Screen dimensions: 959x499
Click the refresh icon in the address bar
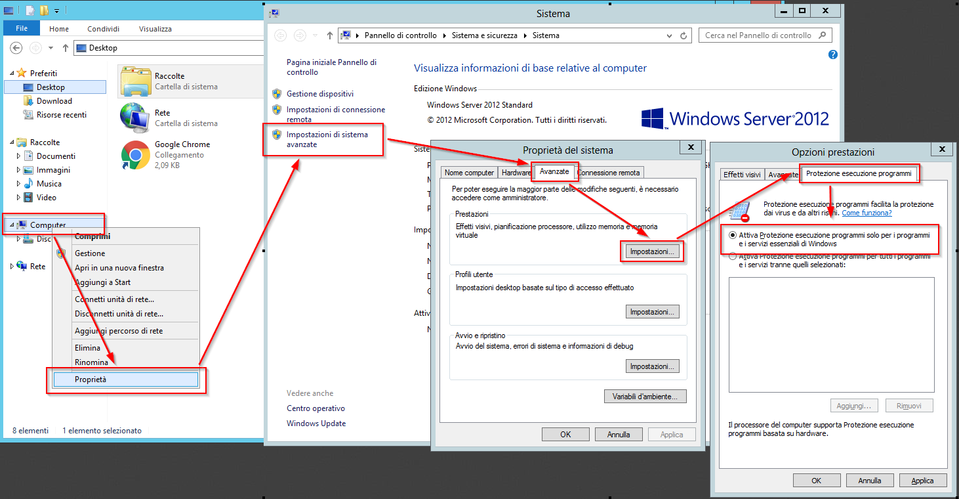tap(682, 35)
